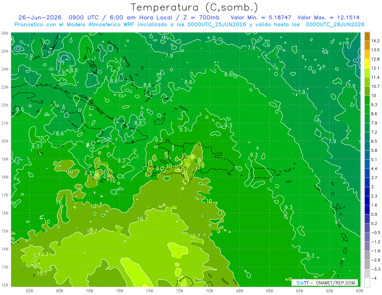Click the yellow colorbar swatch between 12.1 and 12.8
Screen dimensions: 382x295
point(367,64)
